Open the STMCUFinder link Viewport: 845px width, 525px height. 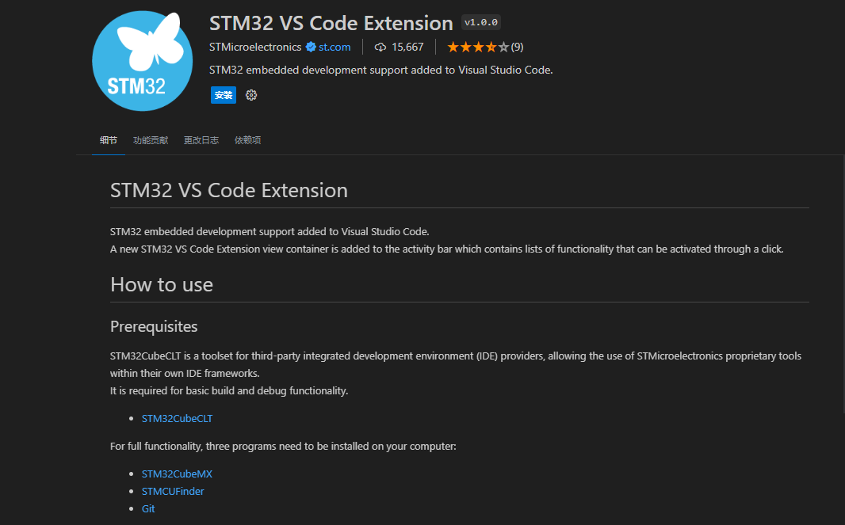click(173, 491)
